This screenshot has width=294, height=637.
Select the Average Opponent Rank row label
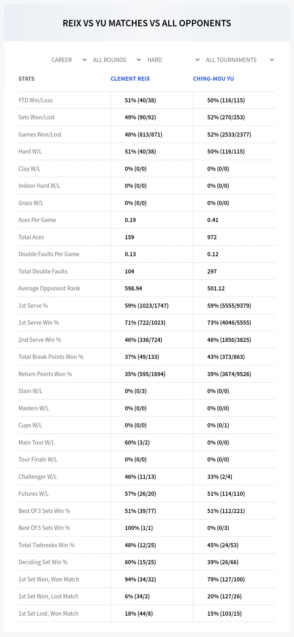click(x=49, y=288)
